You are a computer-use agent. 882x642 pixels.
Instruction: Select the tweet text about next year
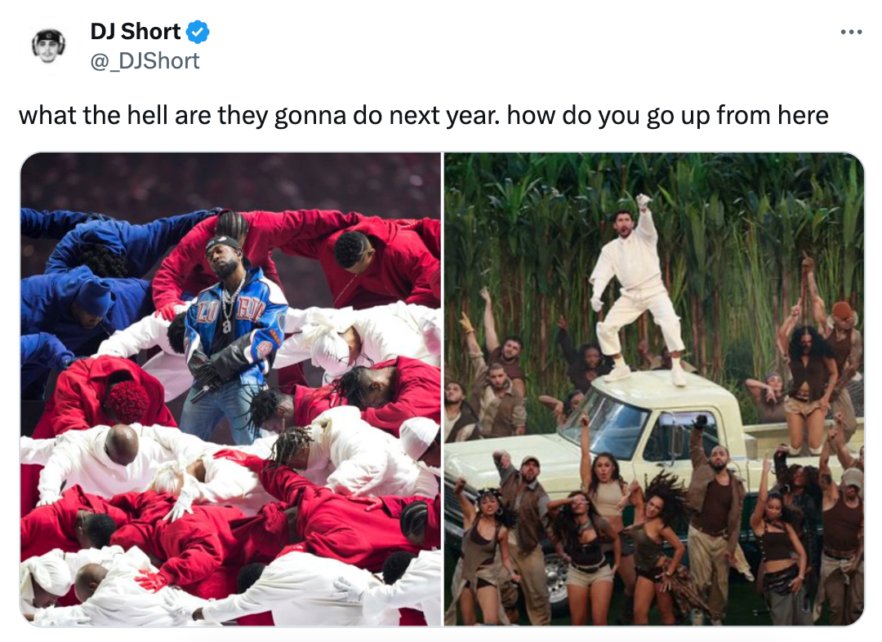click(424, 116)
